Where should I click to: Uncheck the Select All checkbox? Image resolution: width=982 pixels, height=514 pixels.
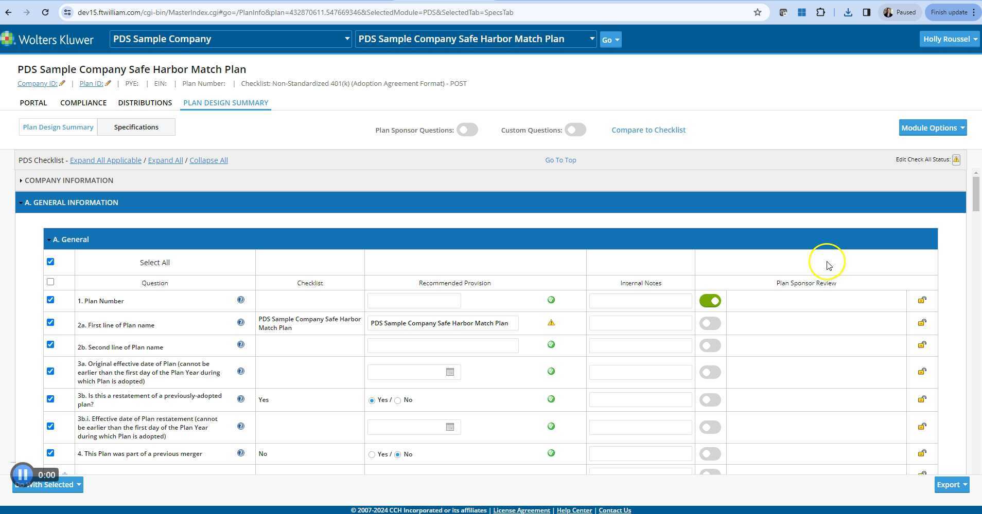[x=50, y=262]
